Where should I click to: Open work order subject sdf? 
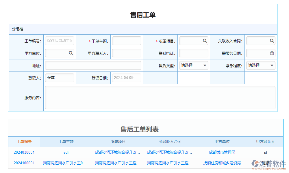pyautogui.click(x=66, y=152)
